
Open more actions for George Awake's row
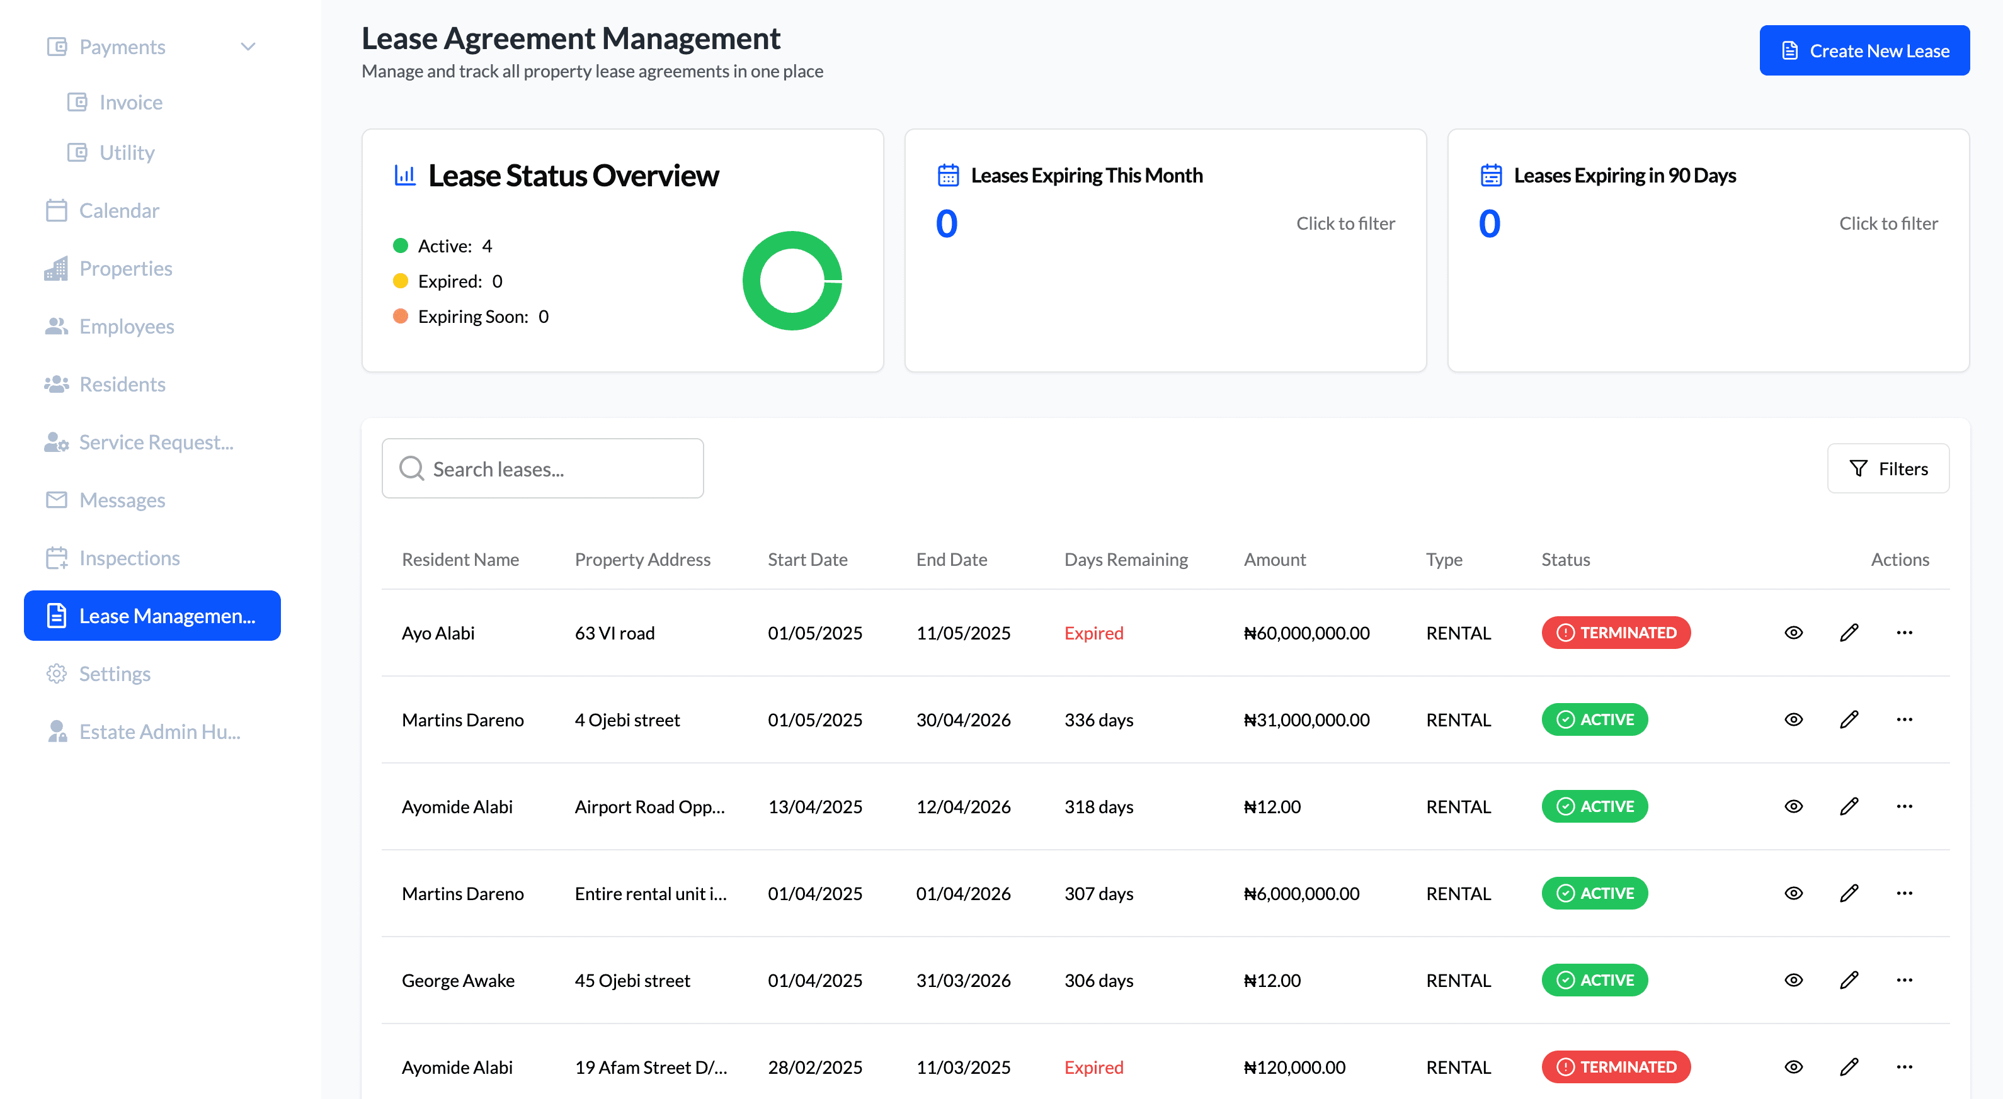point(1904,979)
